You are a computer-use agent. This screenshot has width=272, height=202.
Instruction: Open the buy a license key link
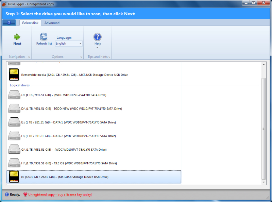coord(60,195)
